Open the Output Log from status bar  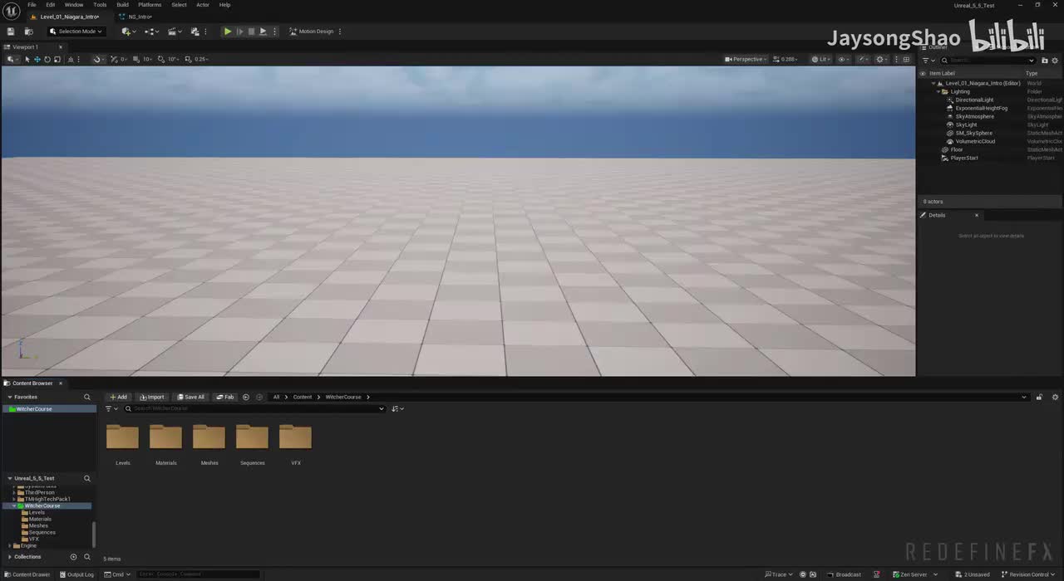click(76, 574)
